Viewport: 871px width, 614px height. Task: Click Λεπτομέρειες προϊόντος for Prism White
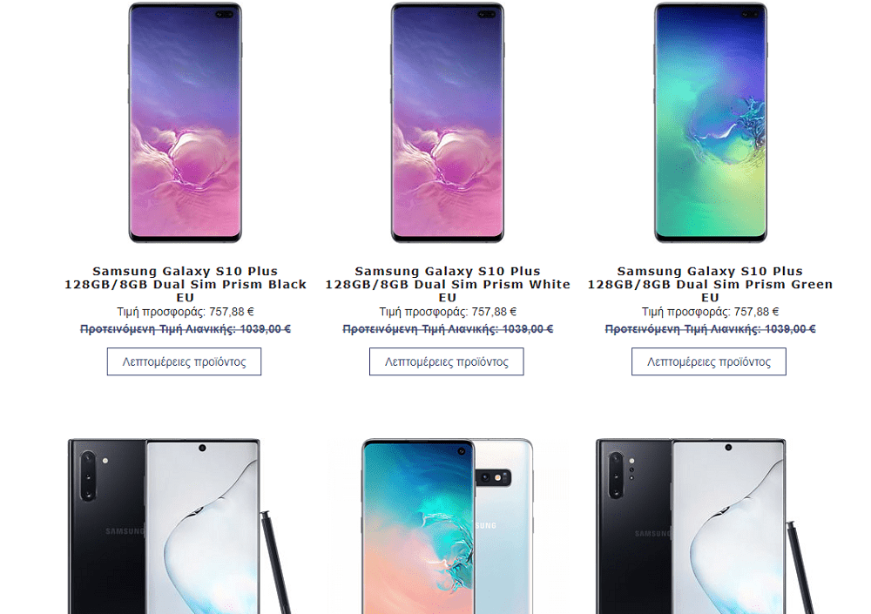[x=447, y=361]
